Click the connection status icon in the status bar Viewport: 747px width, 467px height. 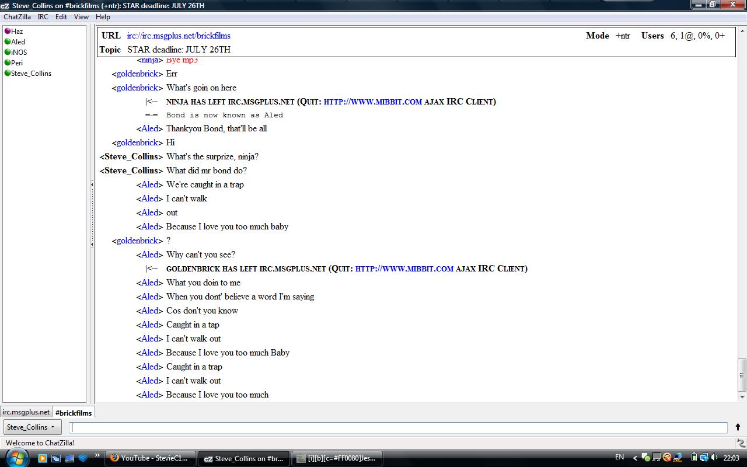[x=741, y=443]
